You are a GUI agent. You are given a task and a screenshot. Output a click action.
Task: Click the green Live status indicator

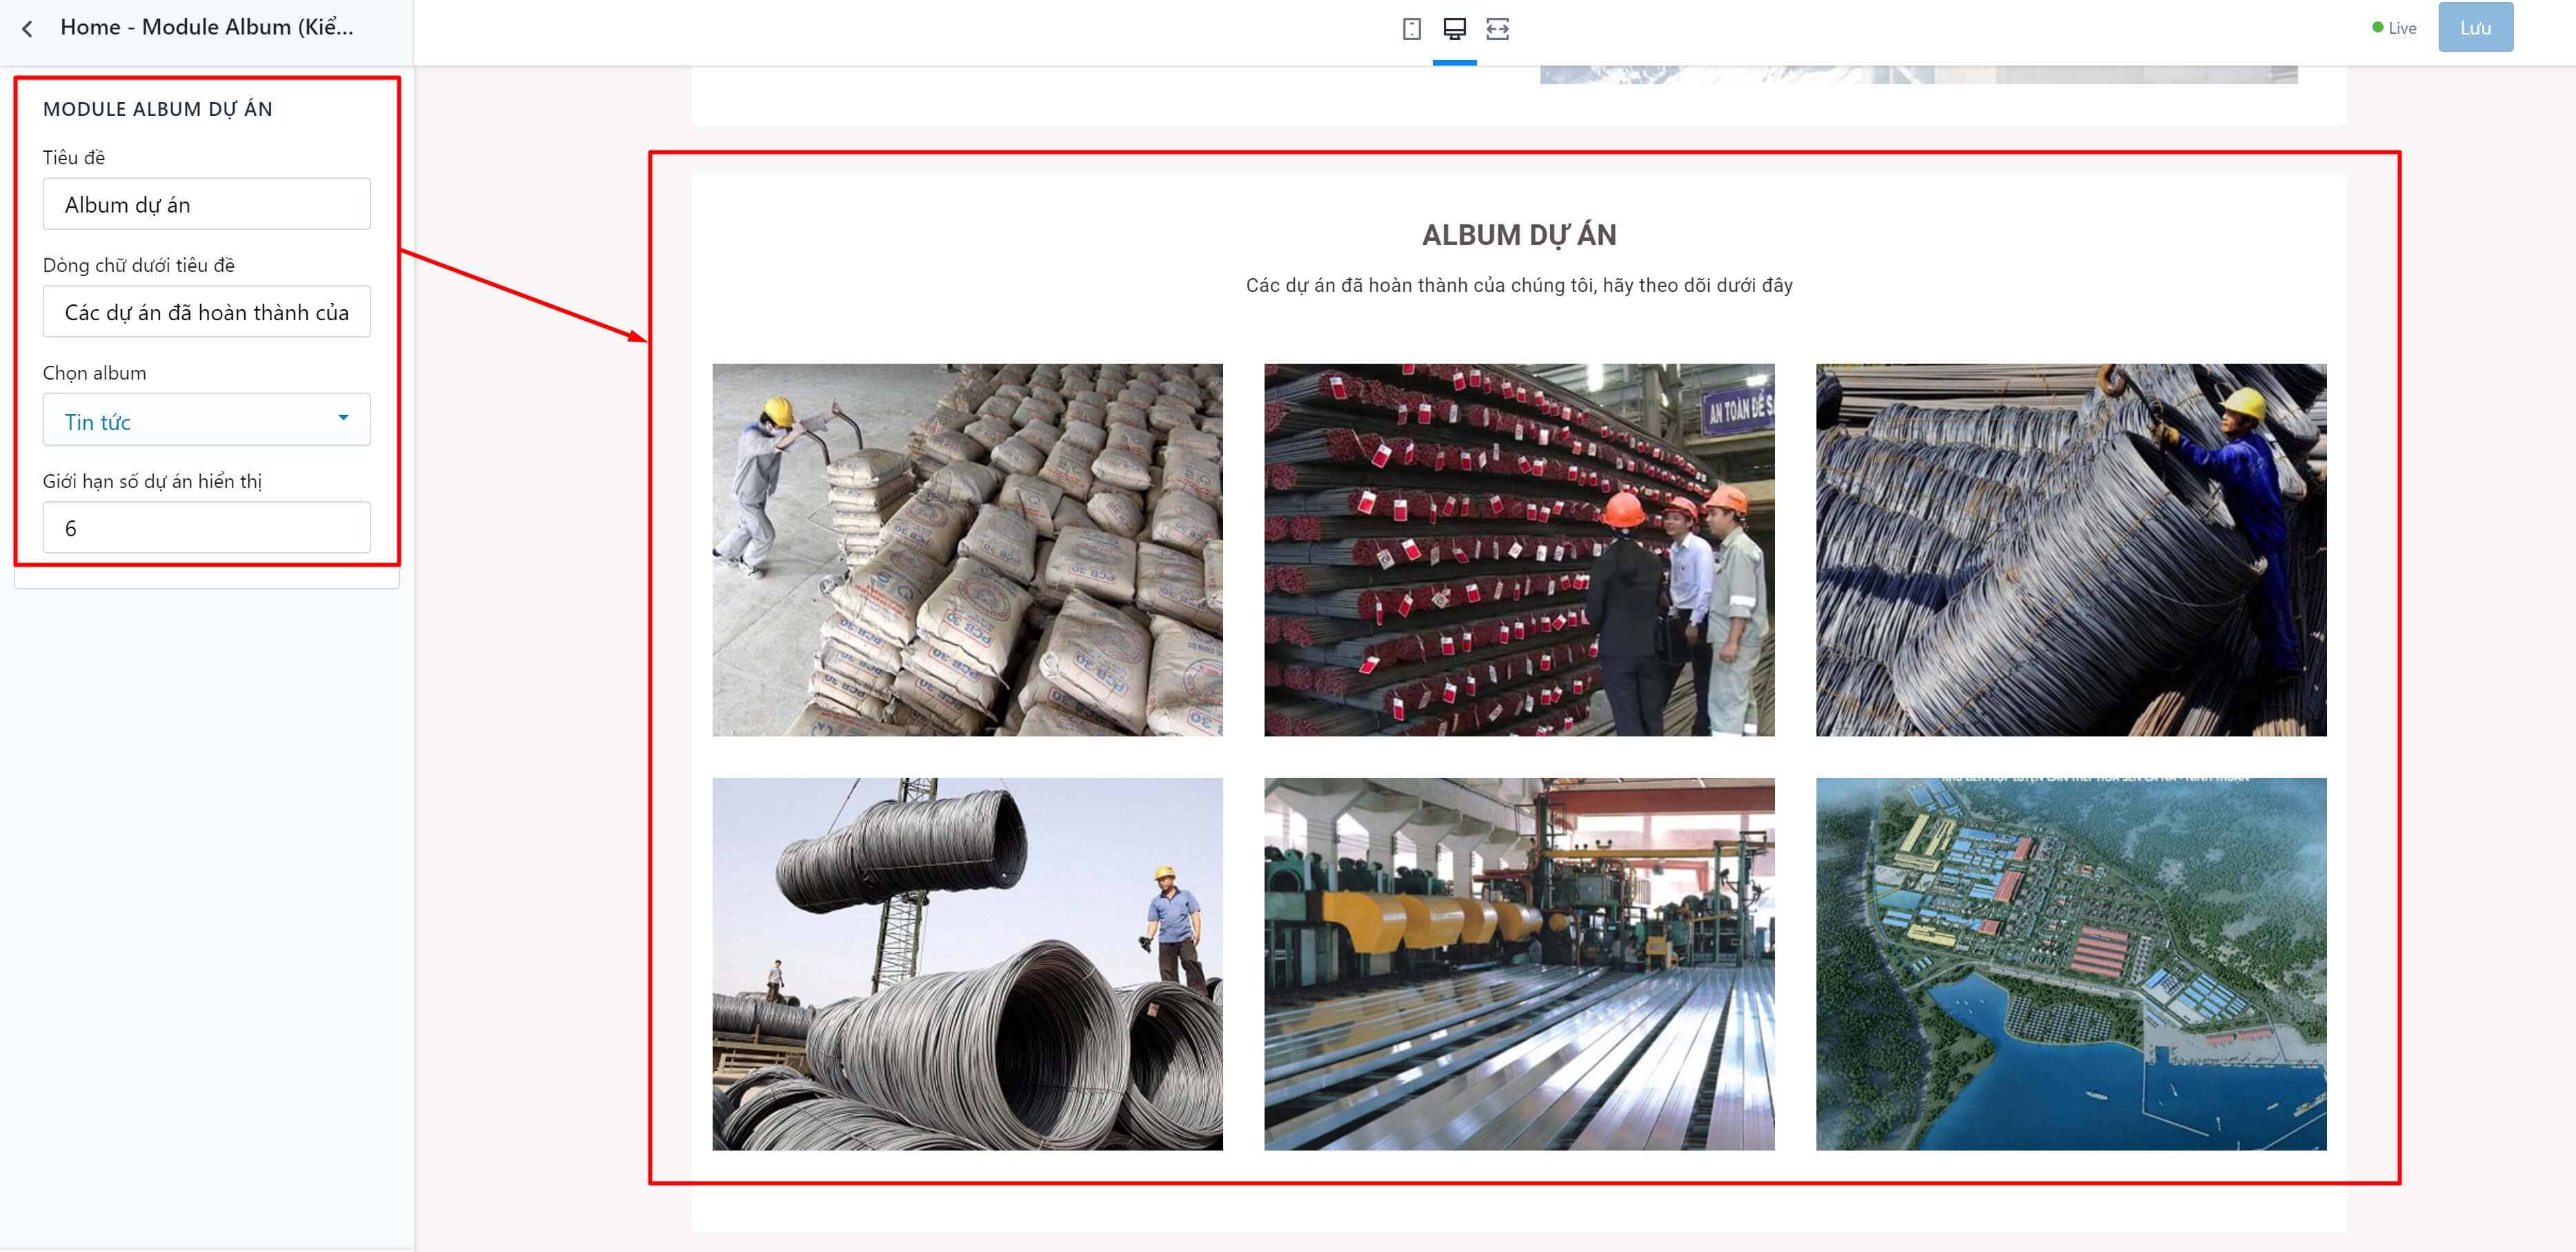[x=2393, y=28]
